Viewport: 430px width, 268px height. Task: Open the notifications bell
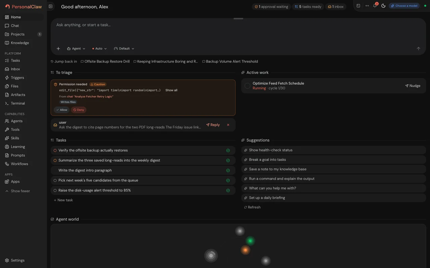375,6
